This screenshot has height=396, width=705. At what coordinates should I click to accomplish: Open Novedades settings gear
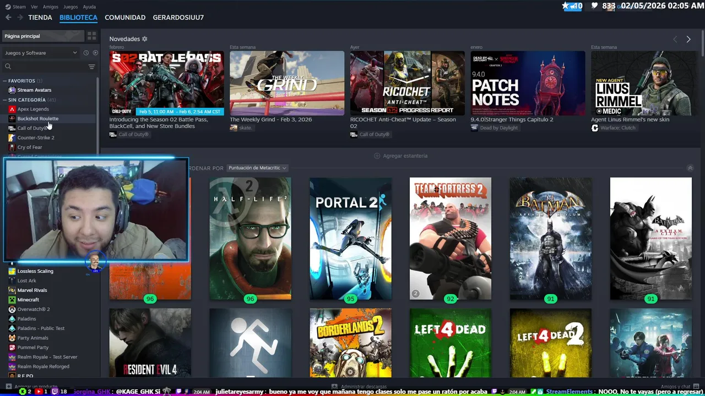[145, 39]
